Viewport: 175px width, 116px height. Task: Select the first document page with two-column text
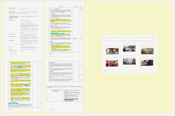24,29
